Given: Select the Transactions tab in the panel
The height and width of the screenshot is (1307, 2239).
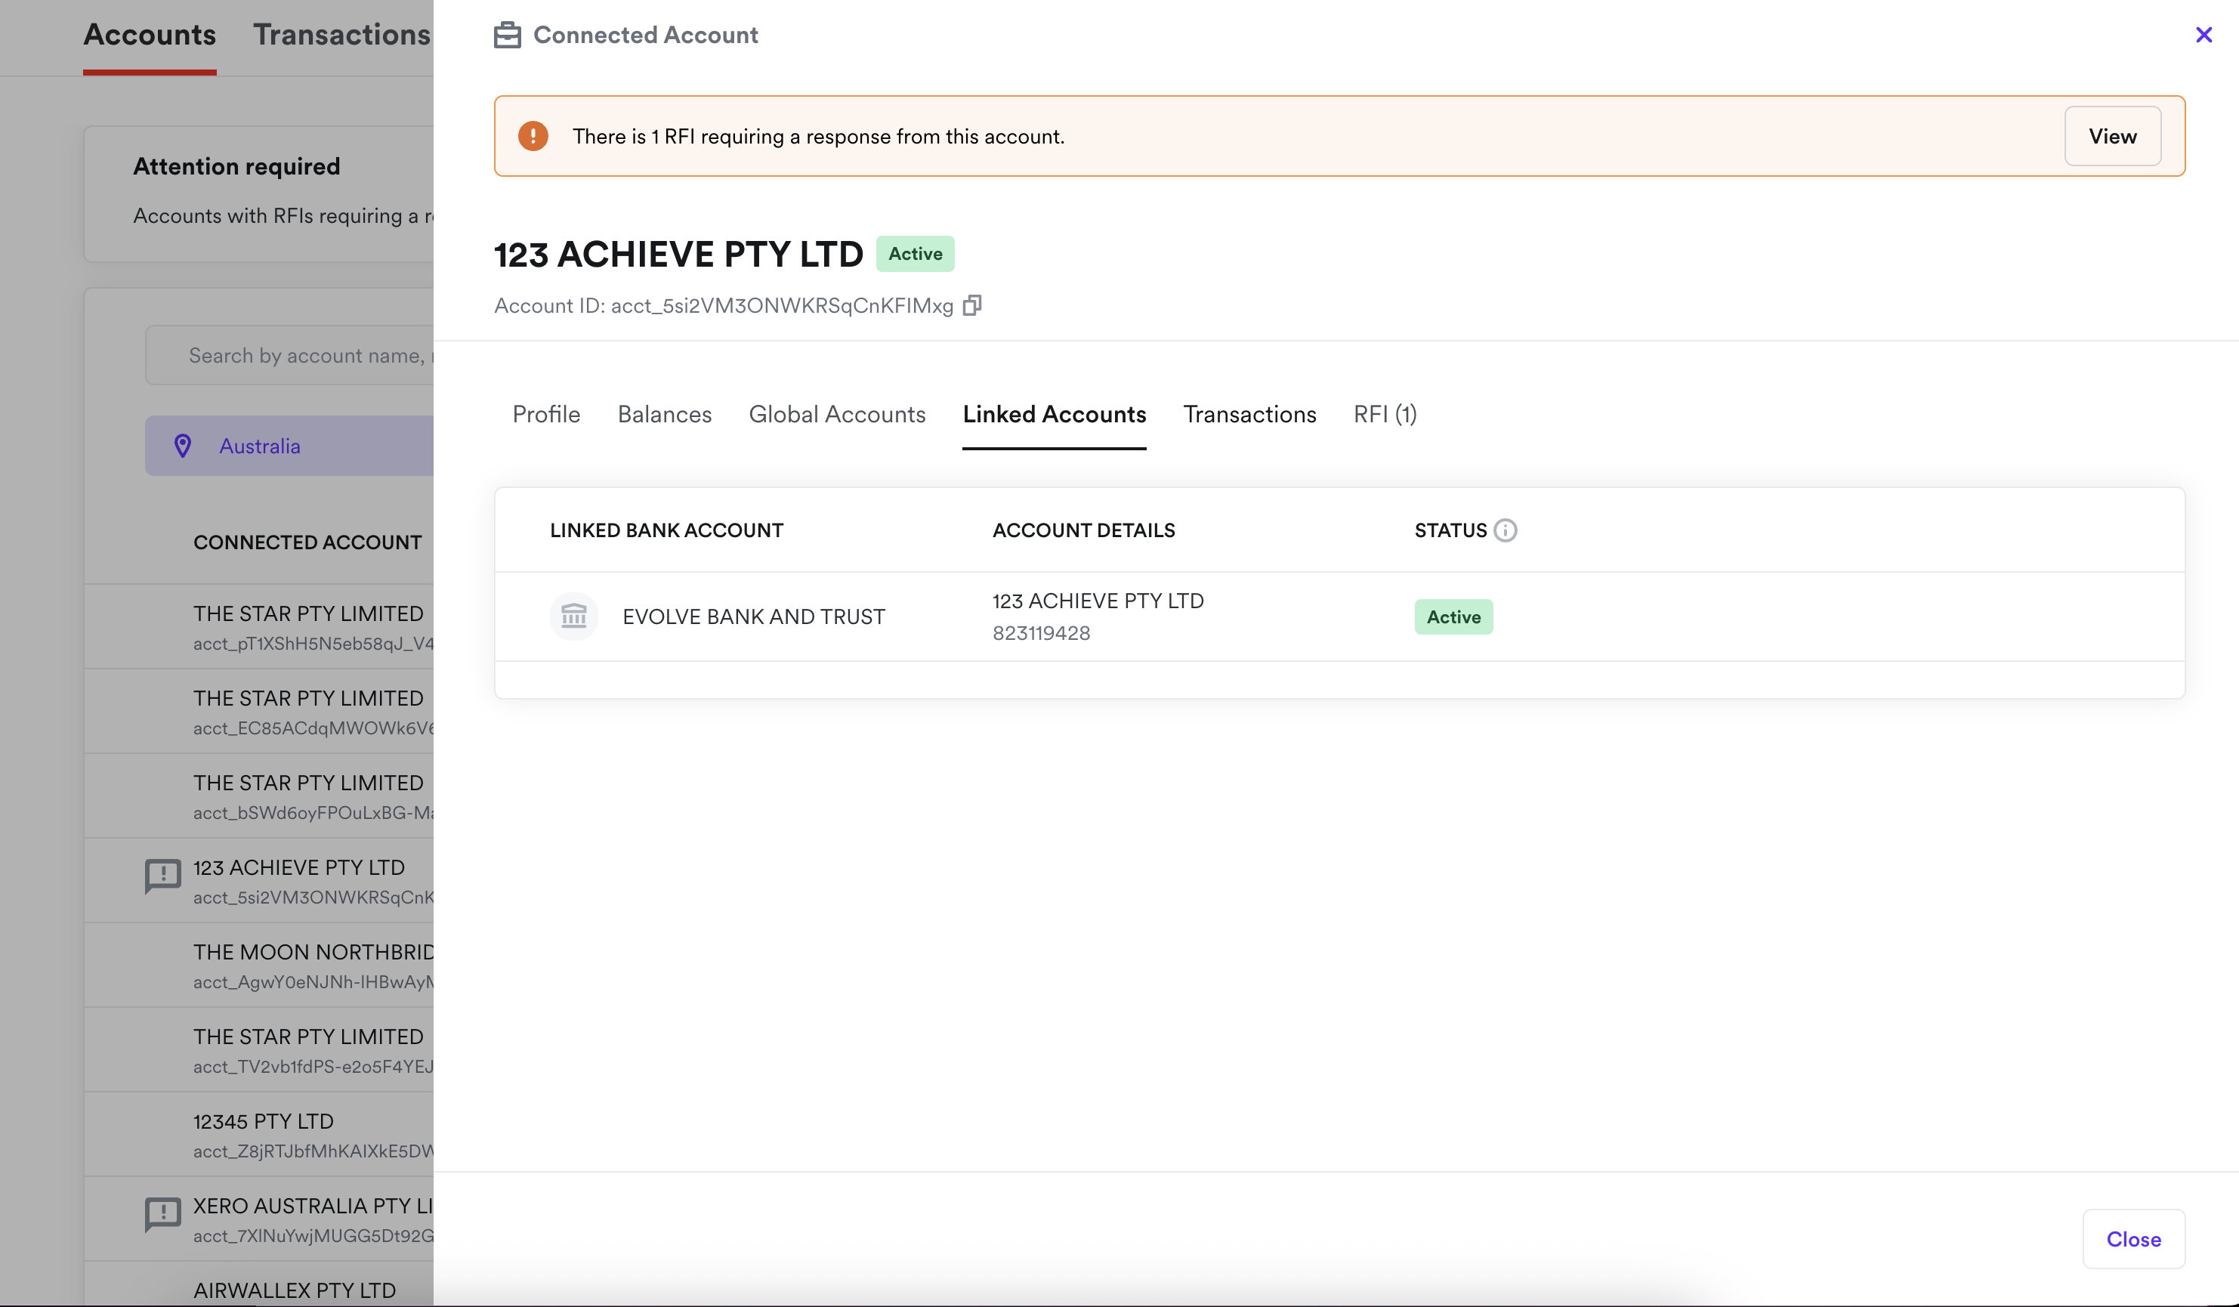Looking at the screenshot, I should (1249, 414).
